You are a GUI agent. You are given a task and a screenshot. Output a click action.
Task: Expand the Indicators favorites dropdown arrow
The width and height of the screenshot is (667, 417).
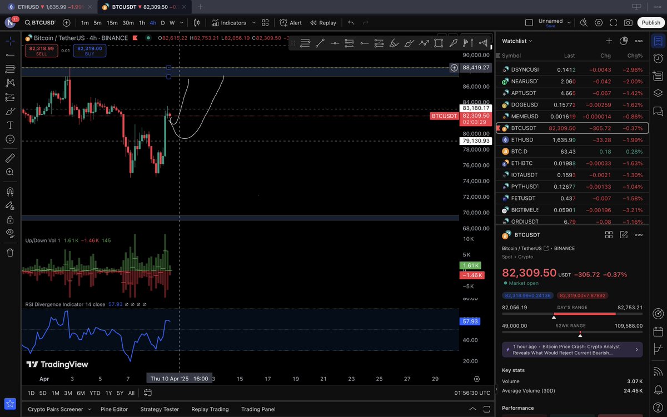[254, 23]
